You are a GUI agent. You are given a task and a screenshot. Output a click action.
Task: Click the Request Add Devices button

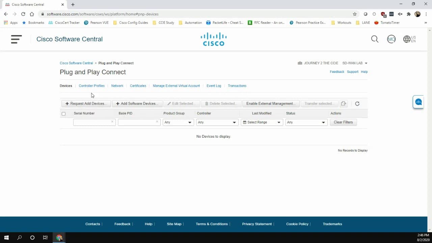[x=86, y=104]
